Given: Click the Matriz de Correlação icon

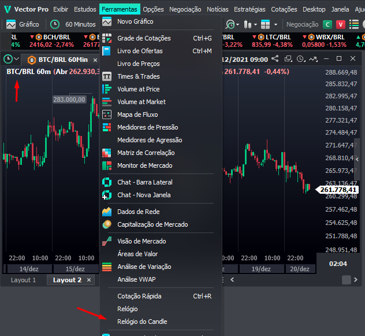Looking at the screenshot, I should pyautogui.click(x=107, y=153).
